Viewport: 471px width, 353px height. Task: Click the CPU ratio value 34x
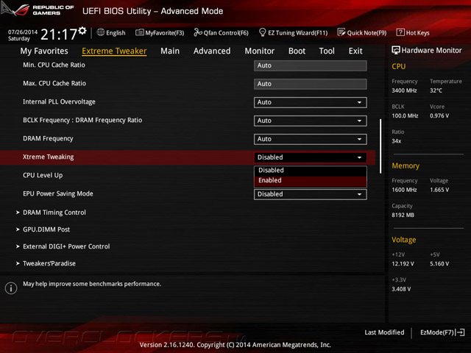point(396,140)
